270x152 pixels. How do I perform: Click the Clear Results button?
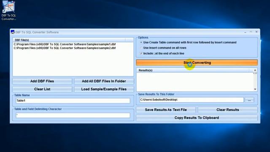[228, 110]
